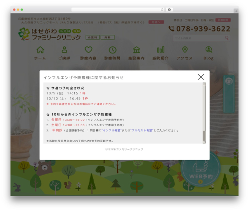The width and height of the screenshot is (249, 211).
Task: Click the 小児科 outlined button
Action: (x=93, y=37)
